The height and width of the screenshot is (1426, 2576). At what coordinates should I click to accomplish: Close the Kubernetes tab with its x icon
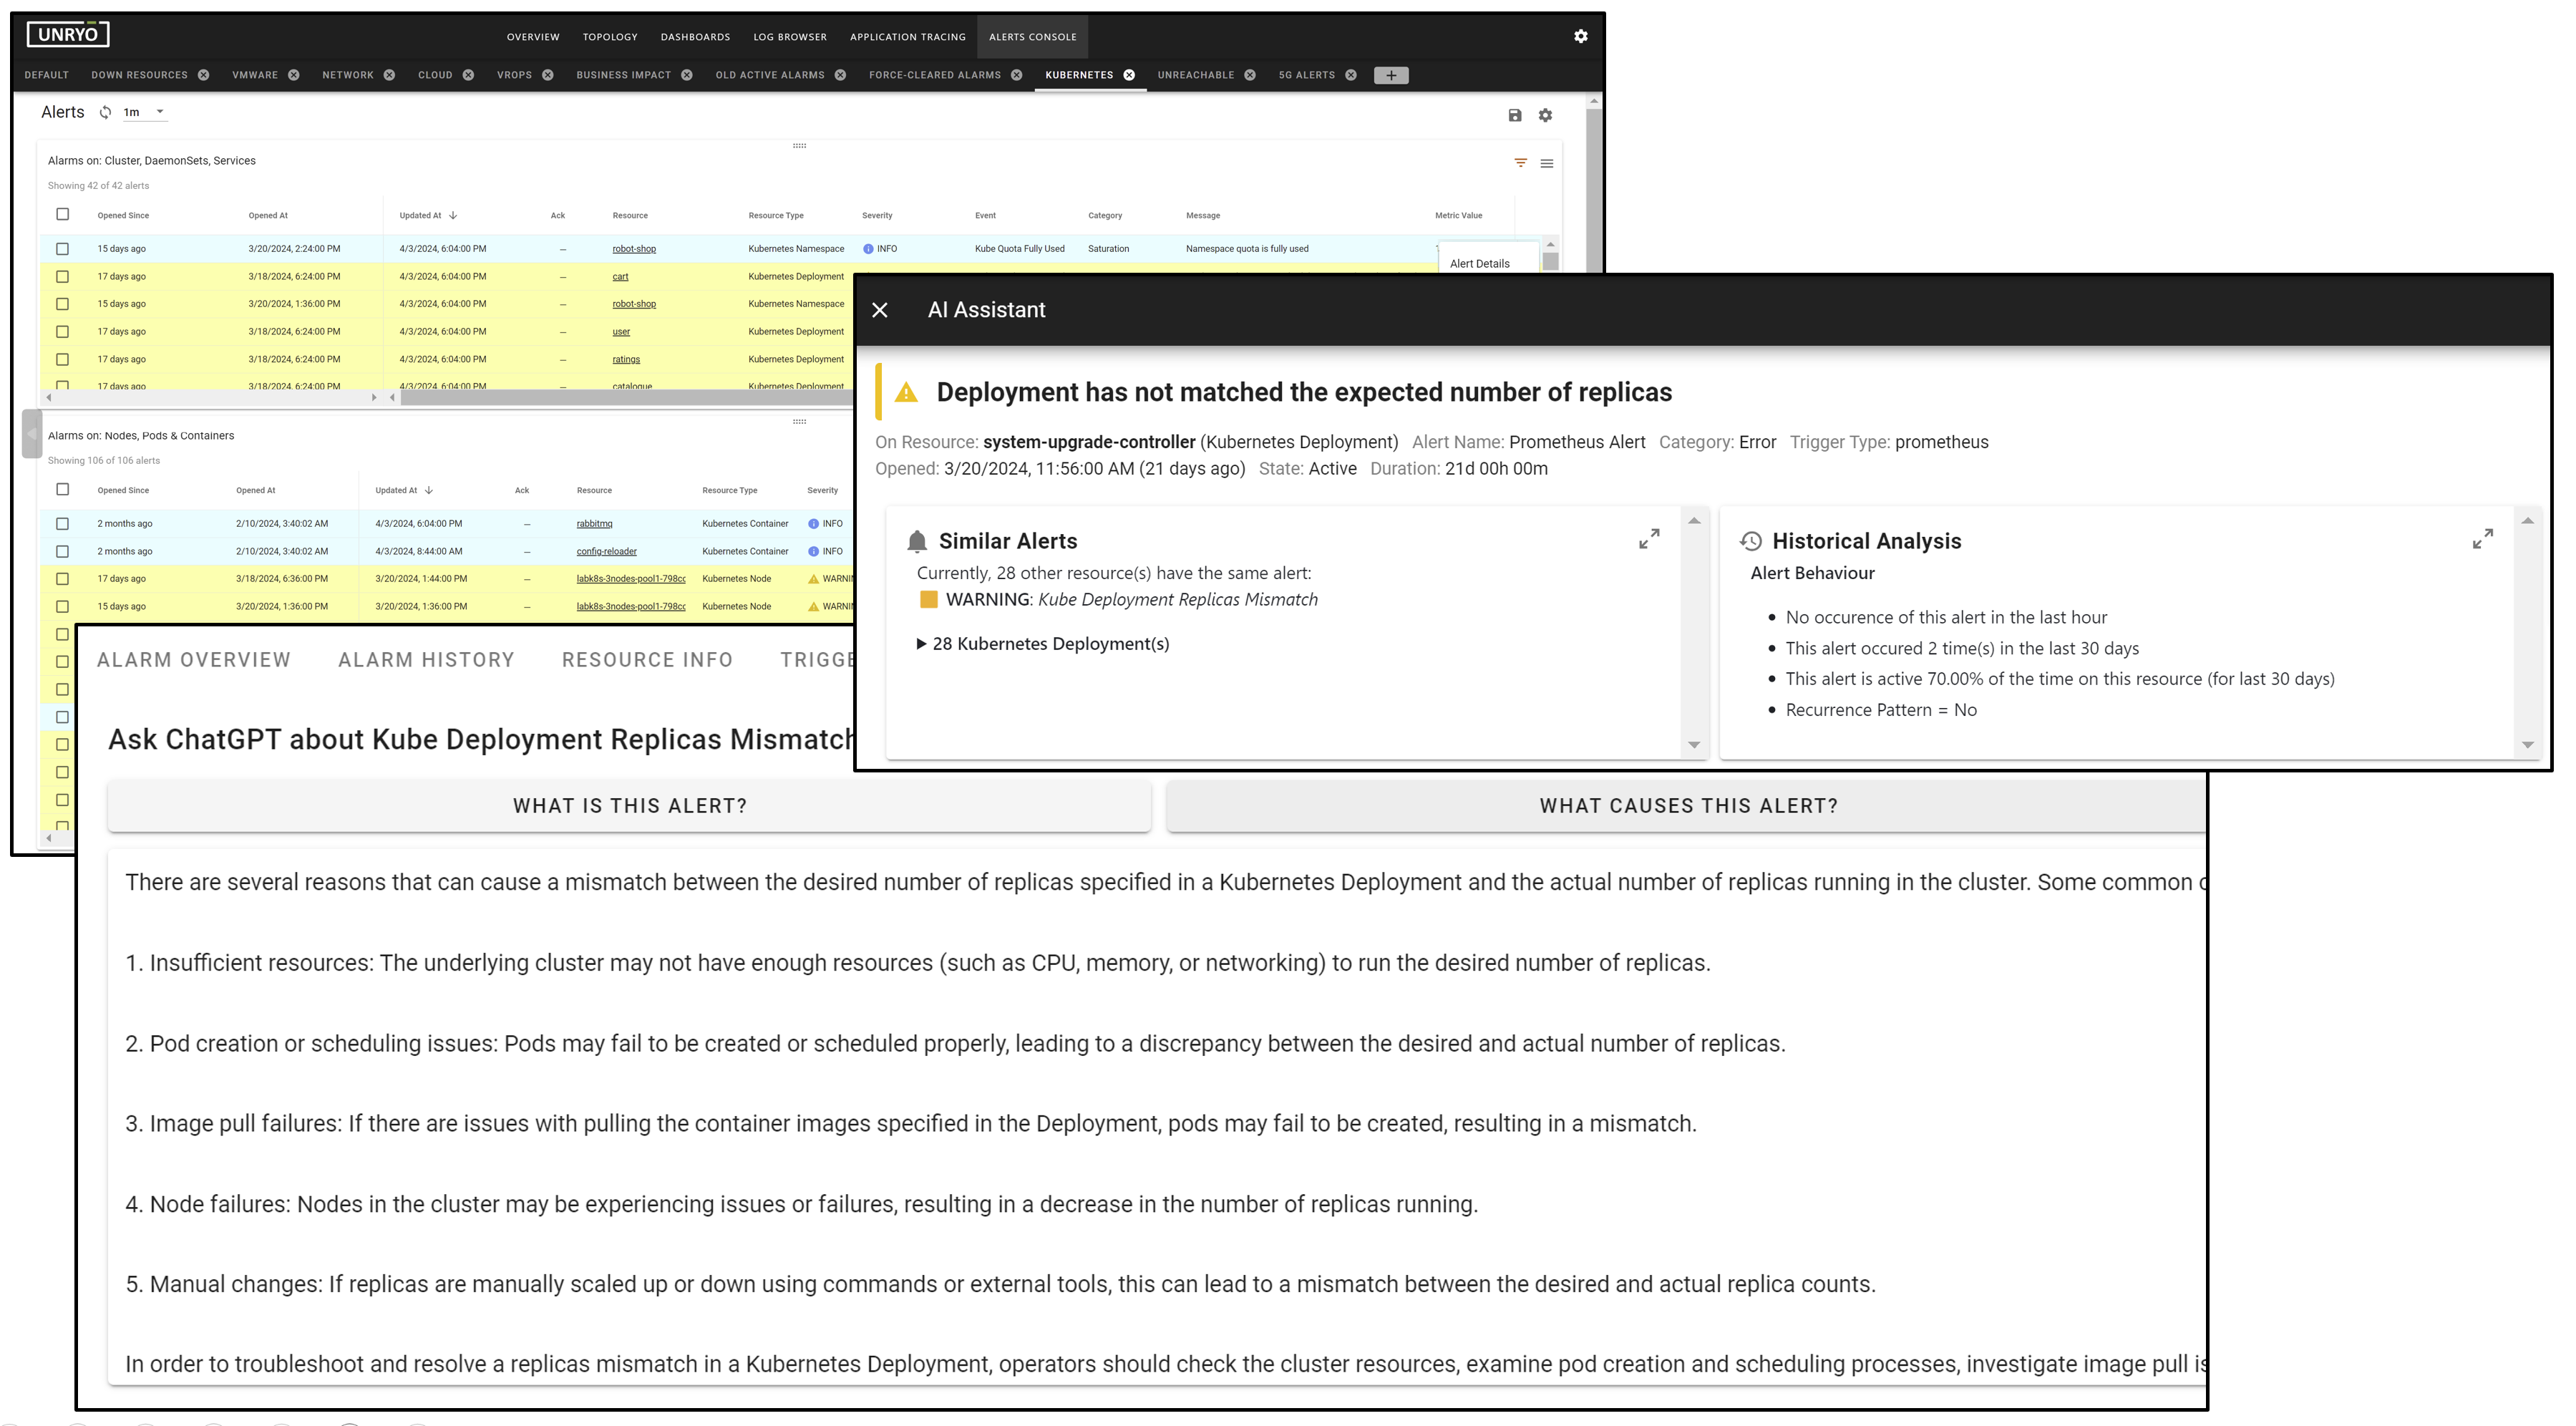pos(1129,75)
